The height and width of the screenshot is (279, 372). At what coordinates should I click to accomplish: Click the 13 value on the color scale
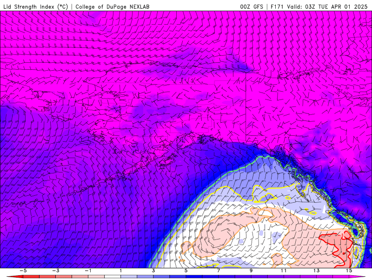point(317,271)
